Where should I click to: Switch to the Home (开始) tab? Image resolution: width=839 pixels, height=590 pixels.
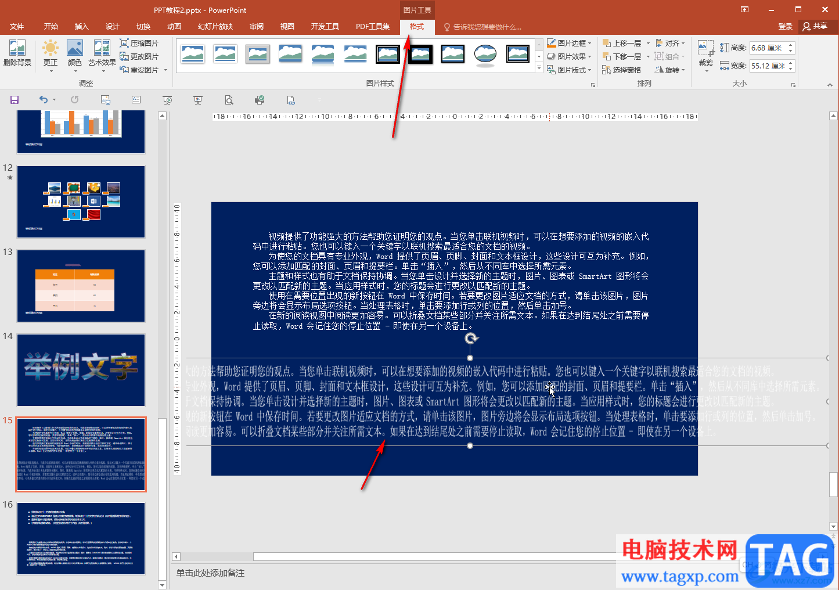point(51,27)
